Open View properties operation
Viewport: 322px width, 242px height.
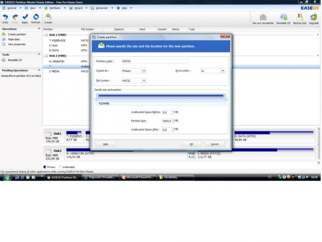16,44
